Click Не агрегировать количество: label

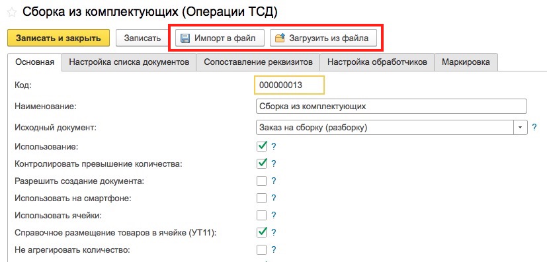72,250
